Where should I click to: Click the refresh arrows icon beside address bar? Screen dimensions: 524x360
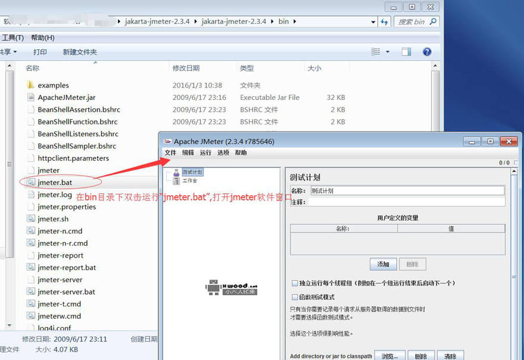click(x=384, y=21)
